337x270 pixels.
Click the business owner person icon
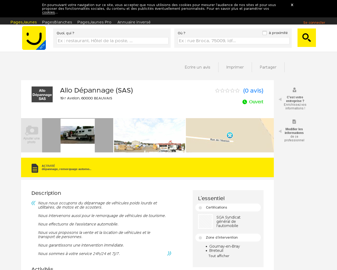pos(294,90)
